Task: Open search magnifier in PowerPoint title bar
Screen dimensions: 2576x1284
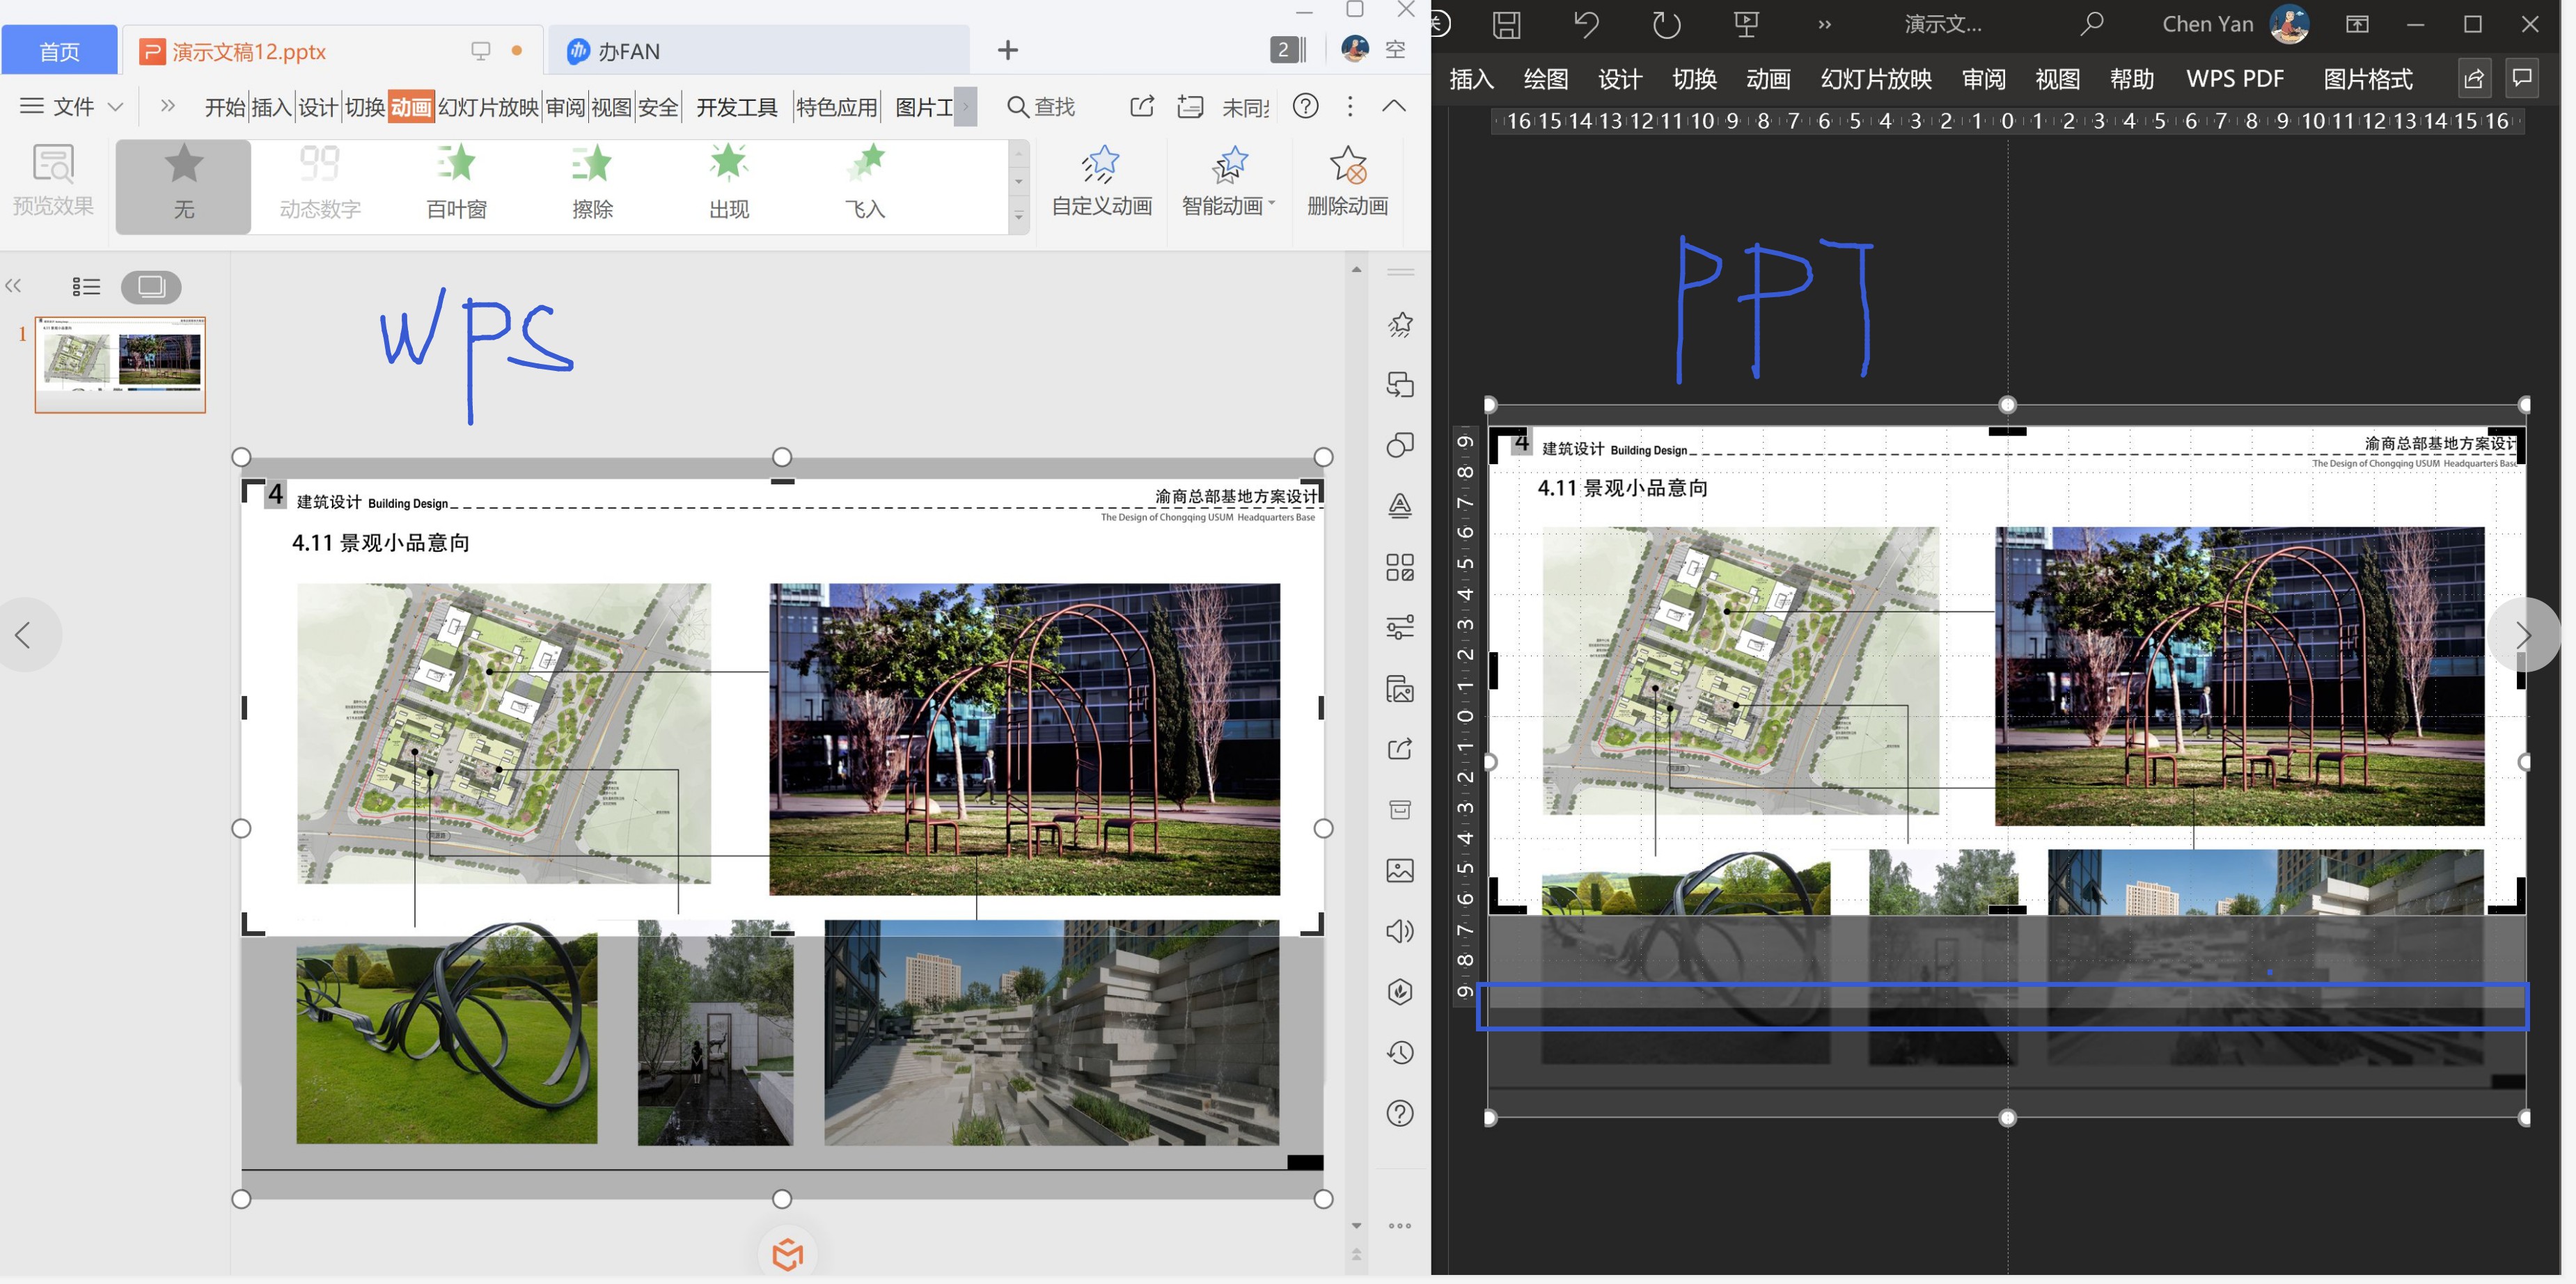Action: click(2092, 24)
